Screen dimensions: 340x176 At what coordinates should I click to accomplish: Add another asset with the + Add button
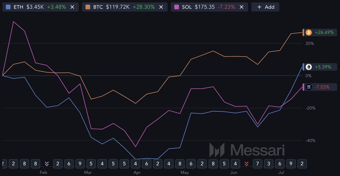click(265, 7)
